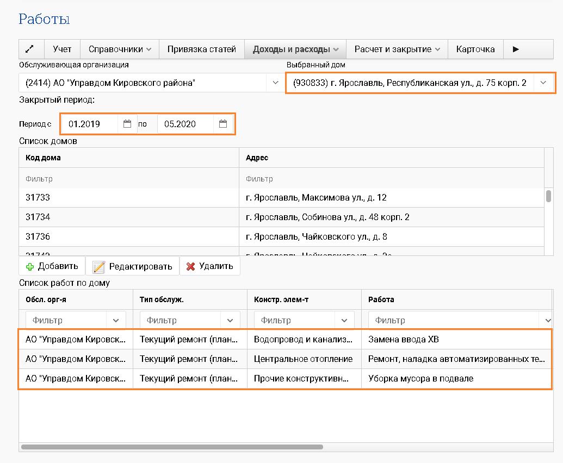563x463 pixels.
Task: Click the red cross Удалить button
Action: pos(209,266)
